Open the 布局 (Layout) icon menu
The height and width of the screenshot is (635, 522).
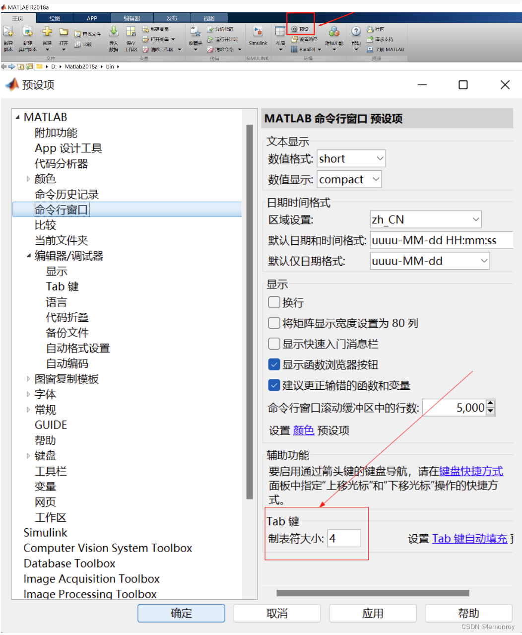pyautogui.click(x=280, y=31)
